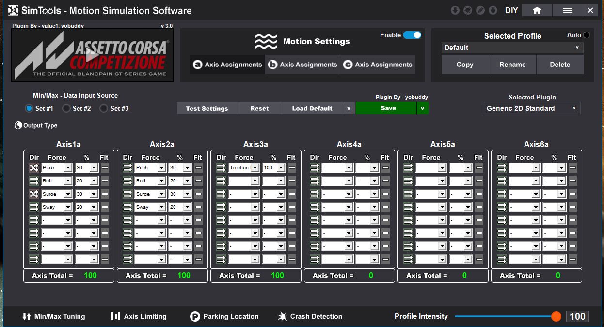Toggle direction arrow in Axis6a first row
Screen dimensions: 604x327
point(502,167)
